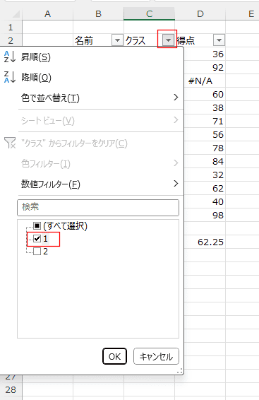Toggle the (すべて選択) checkbox
The width and height of the screenshot is (259, 400).
[37, 225]
